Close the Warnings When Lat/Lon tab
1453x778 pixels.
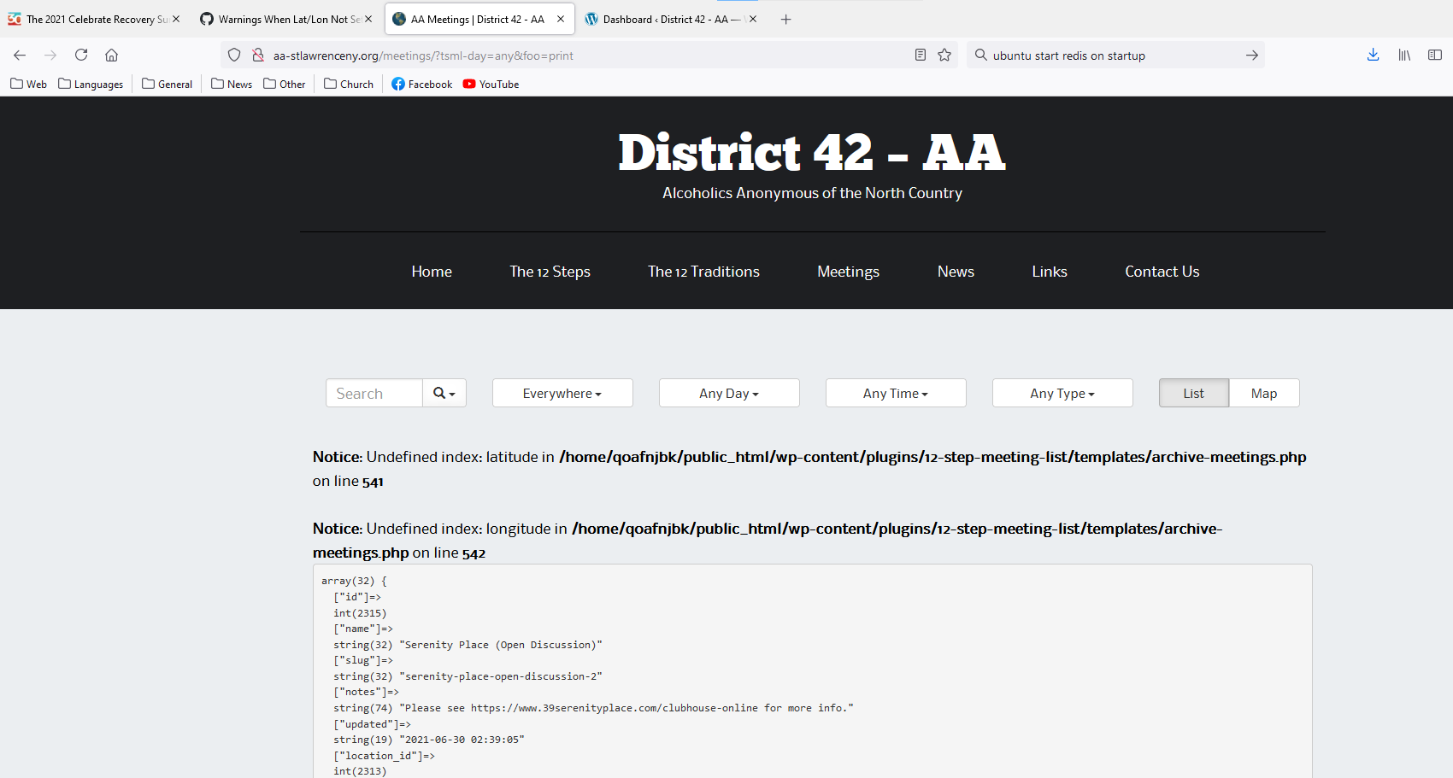click(368, 19)
